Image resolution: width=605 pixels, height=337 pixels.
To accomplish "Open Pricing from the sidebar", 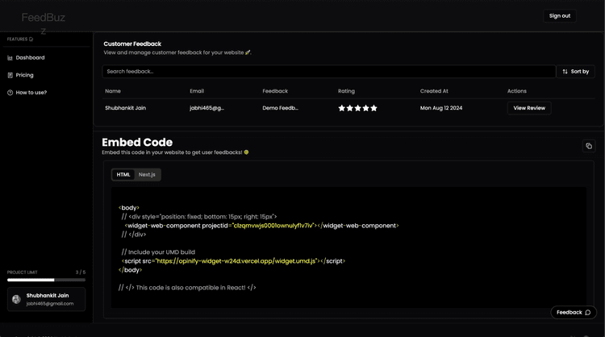I will pyautogui.click(x=20, y=75).
